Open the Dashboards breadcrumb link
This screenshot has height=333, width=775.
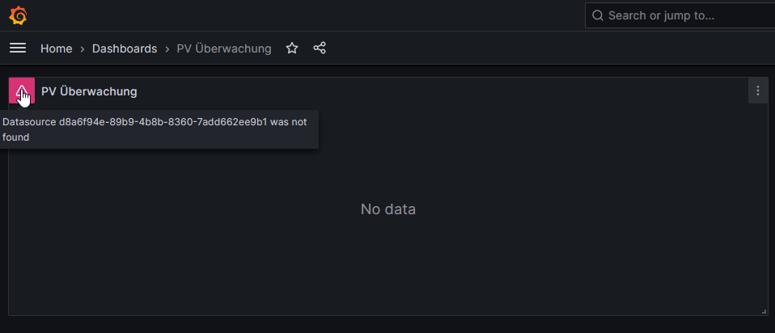tap(125, 48)
